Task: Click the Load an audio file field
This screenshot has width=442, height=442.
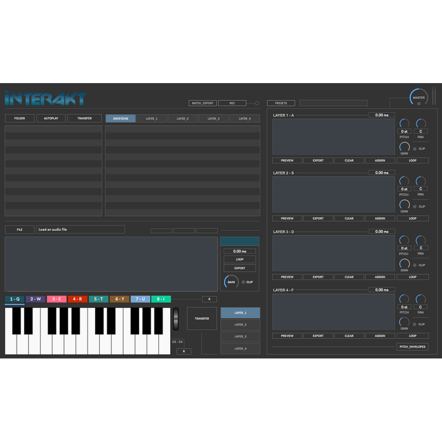Action: (80, 229)
